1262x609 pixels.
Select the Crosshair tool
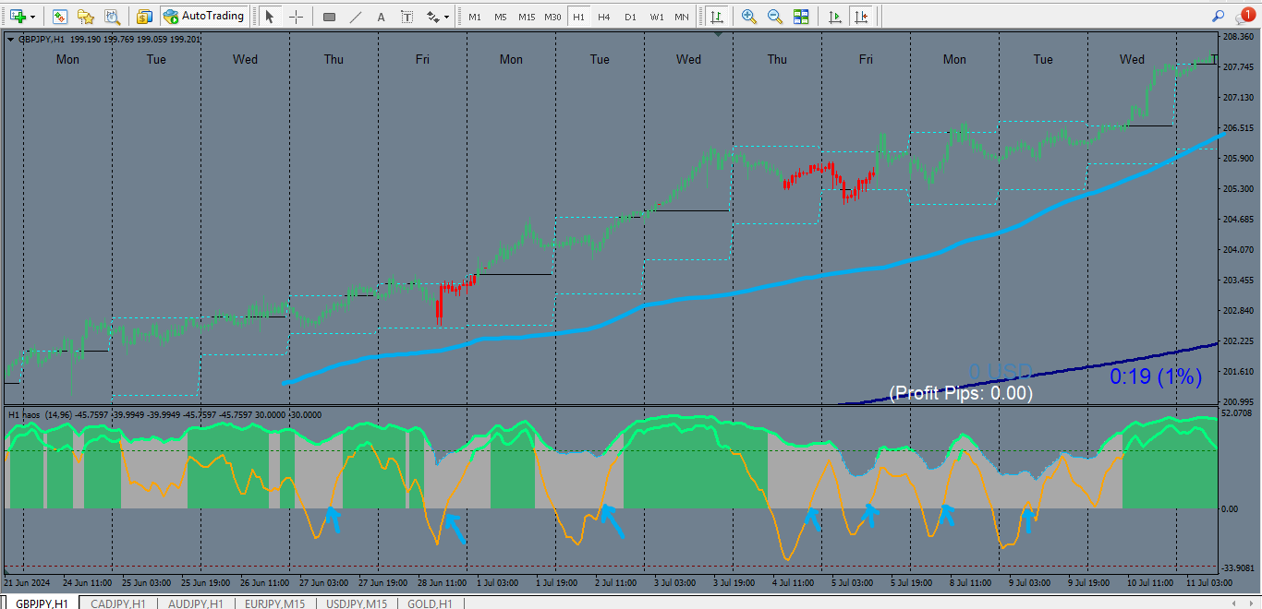(296, 17)
